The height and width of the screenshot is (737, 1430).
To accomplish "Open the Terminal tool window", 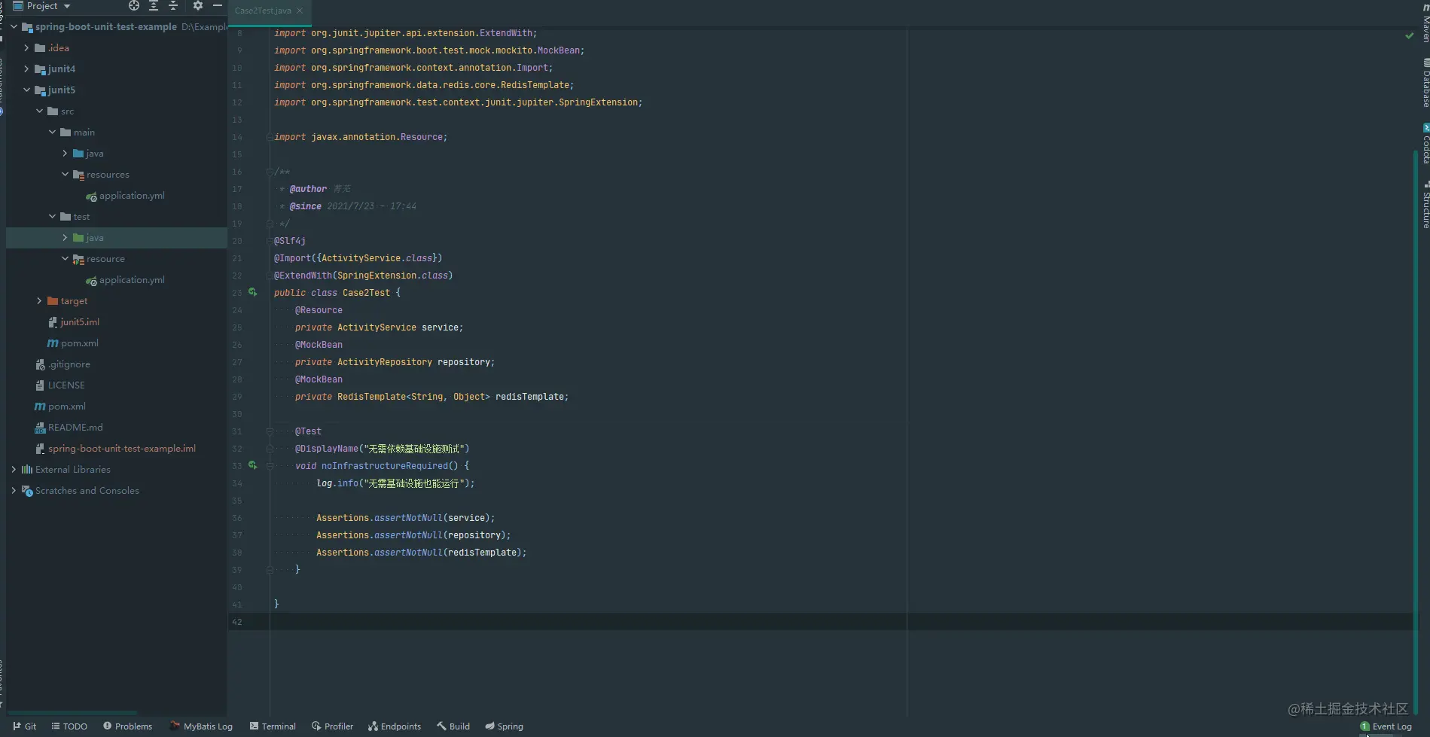I will pyautogui.click(x=273, y=726).
